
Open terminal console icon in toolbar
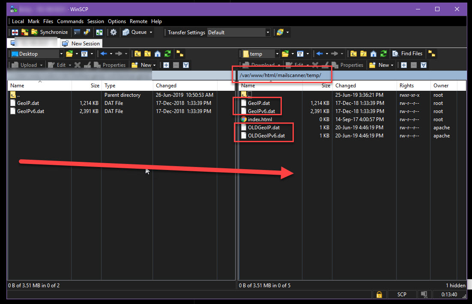[77, 32]
